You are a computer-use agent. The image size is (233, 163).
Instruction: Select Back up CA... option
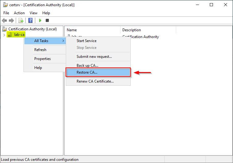98,66
